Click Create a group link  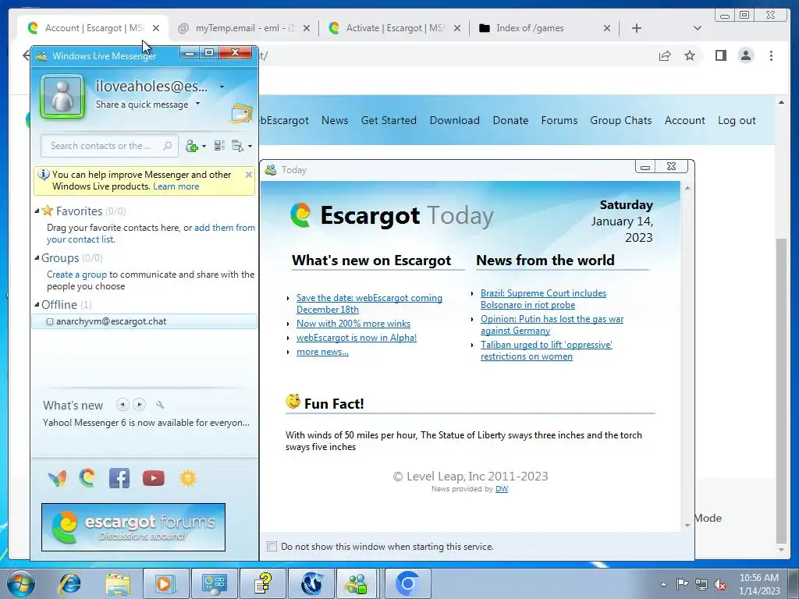point(76,275)
